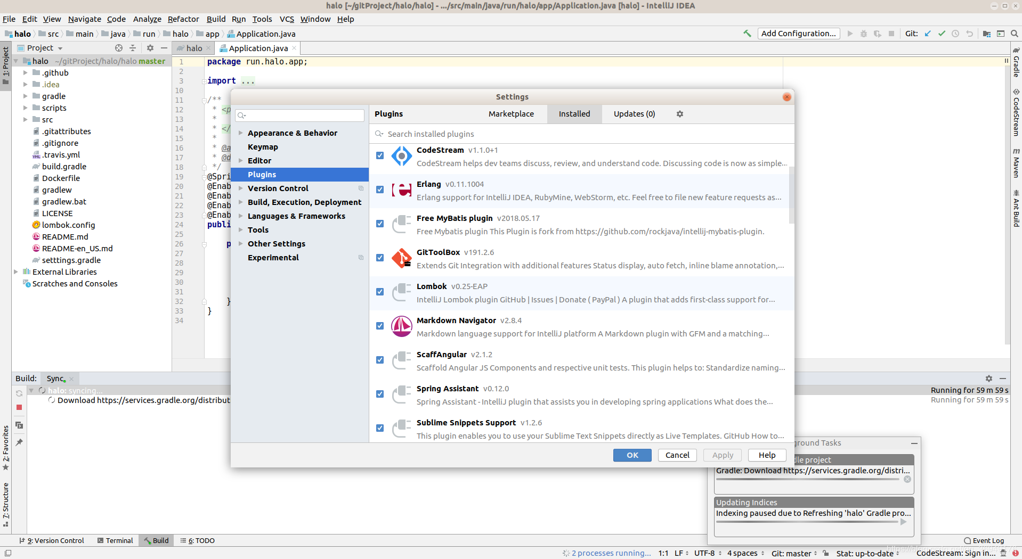1022x559 pixels.
Task: Click the Project panel locate target icon
Action: click(x=119, y=48)
